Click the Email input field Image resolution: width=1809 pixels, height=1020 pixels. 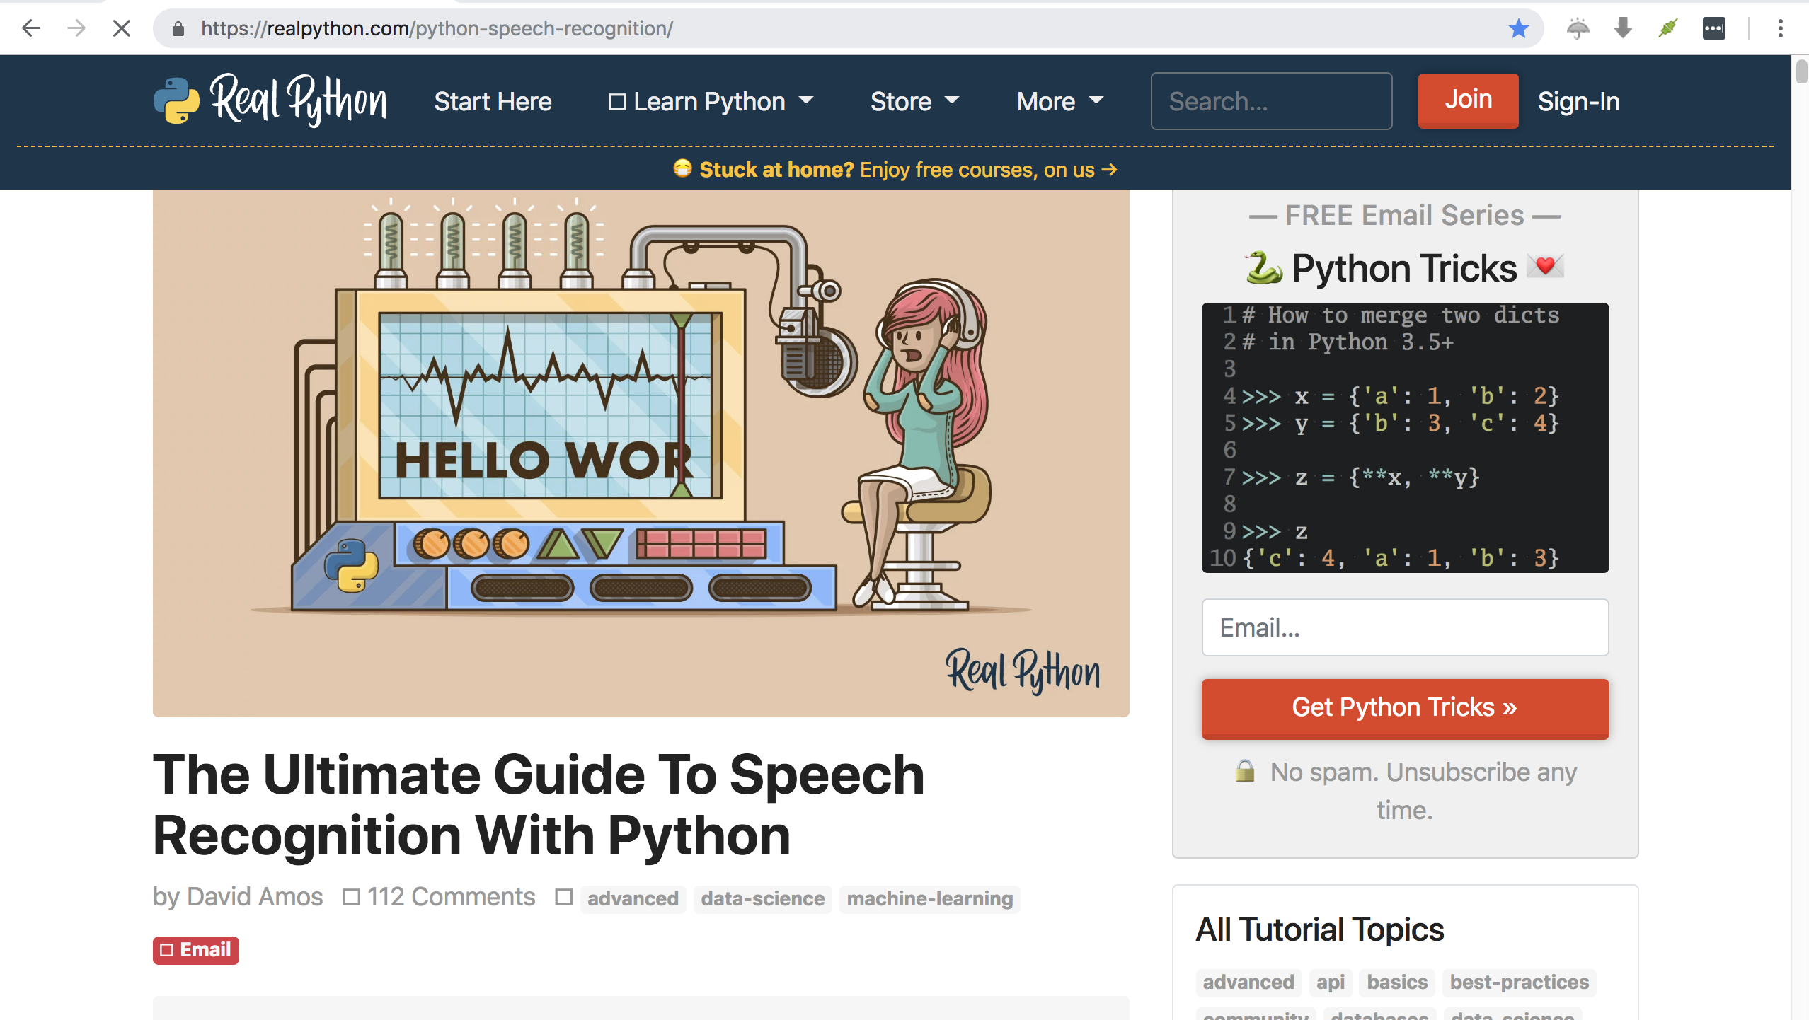point(1405,627)
